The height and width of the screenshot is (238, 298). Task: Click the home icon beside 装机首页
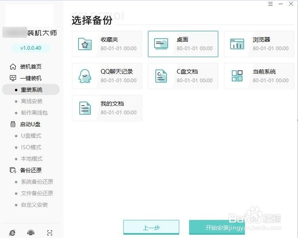(x=13, y=67)
